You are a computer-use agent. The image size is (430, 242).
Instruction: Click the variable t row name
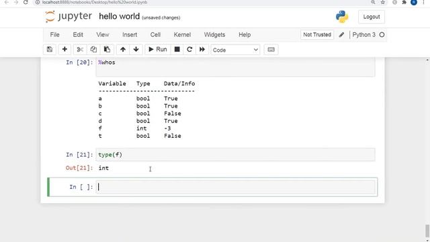tap(100, 136)
